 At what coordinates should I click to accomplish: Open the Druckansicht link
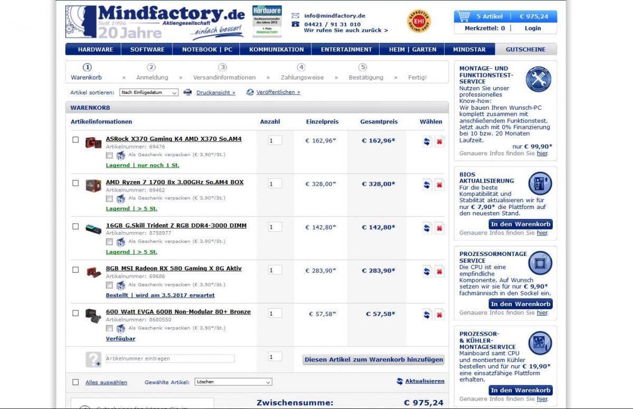pos(216,92)
